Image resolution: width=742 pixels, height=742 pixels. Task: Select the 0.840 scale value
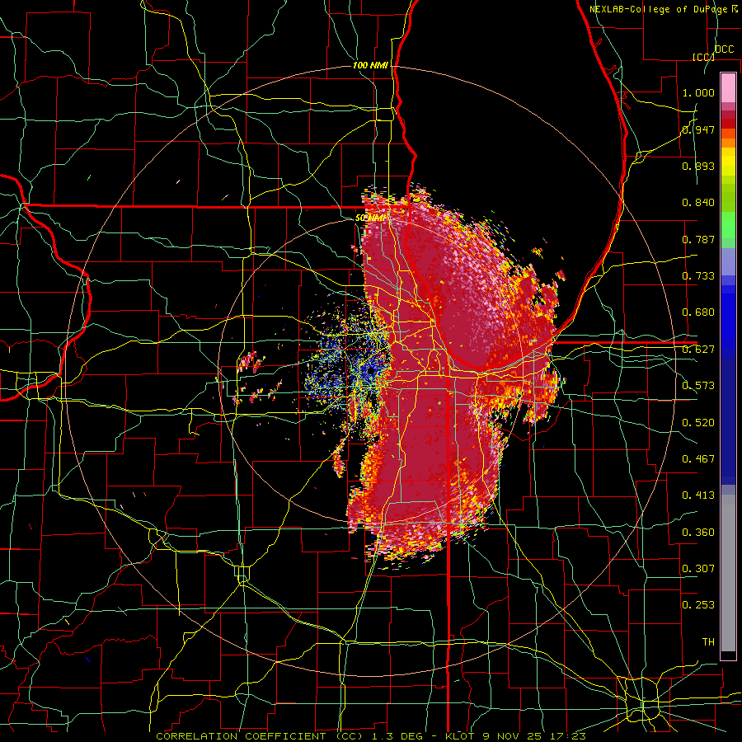pyautogui.click(x=698, y=203)
